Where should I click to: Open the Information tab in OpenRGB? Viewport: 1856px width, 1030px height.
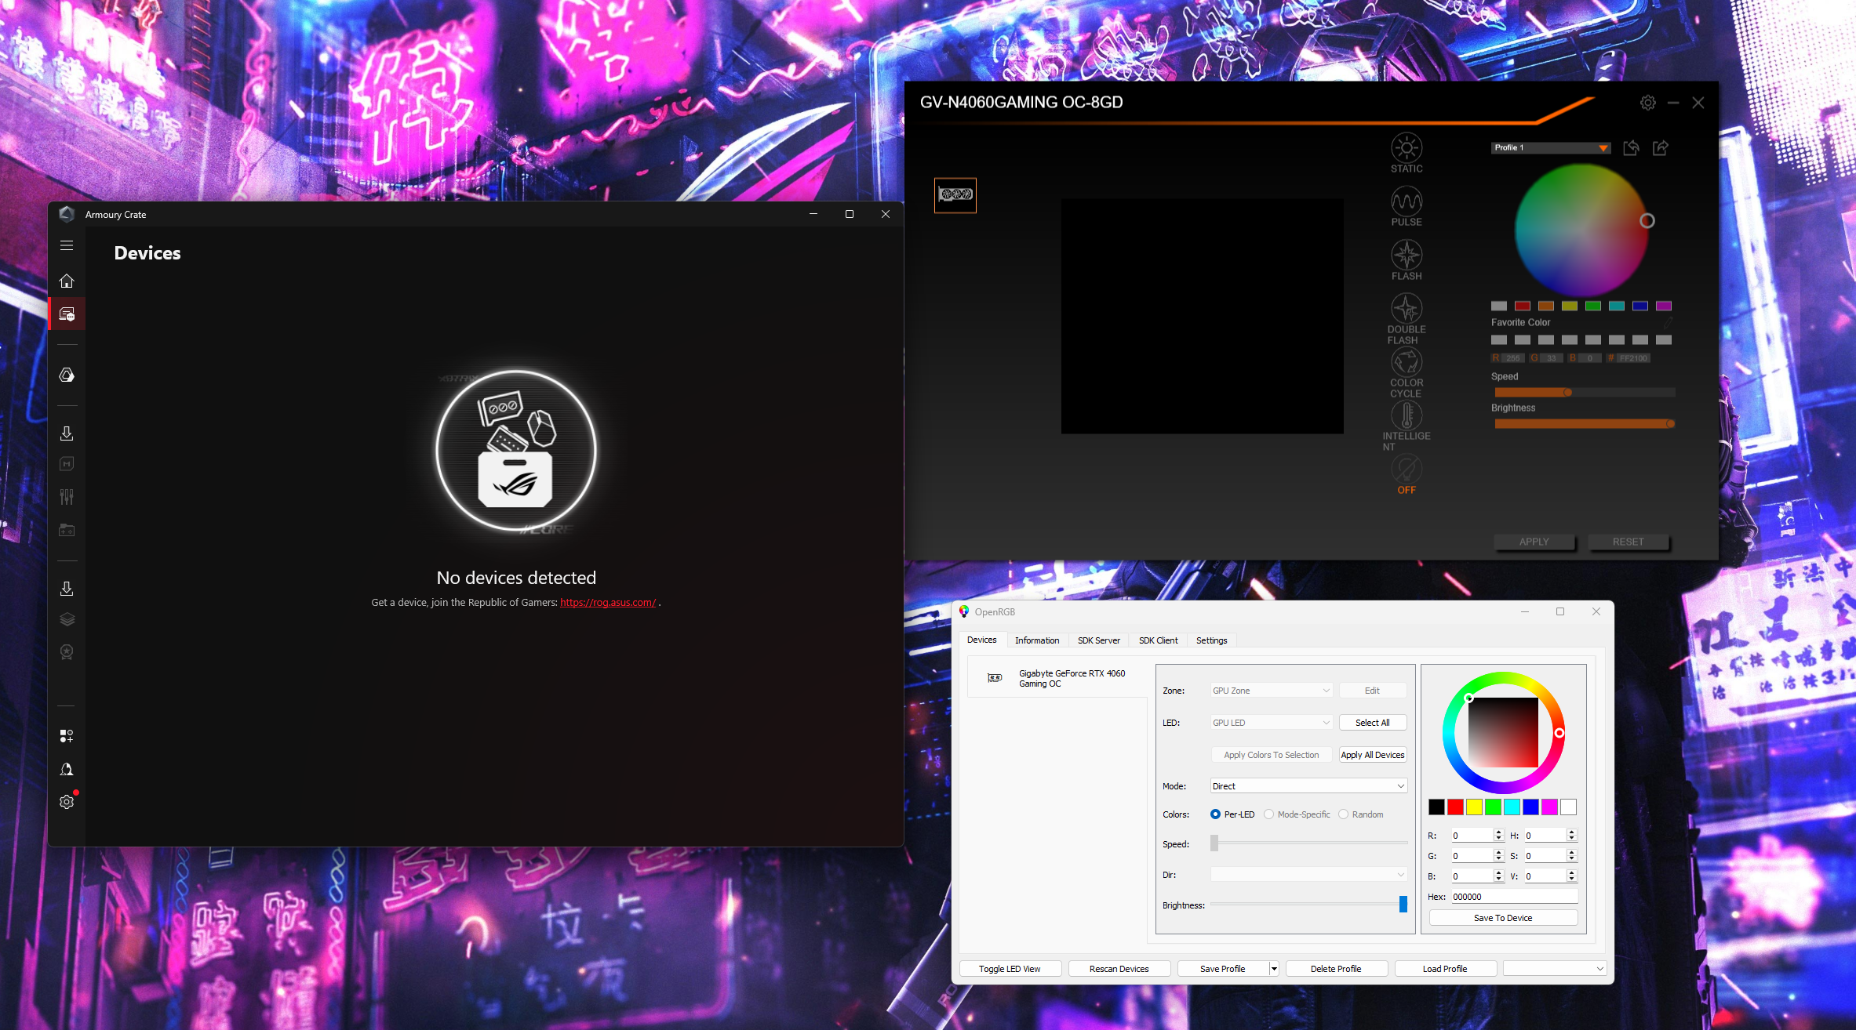(1036, 640)
